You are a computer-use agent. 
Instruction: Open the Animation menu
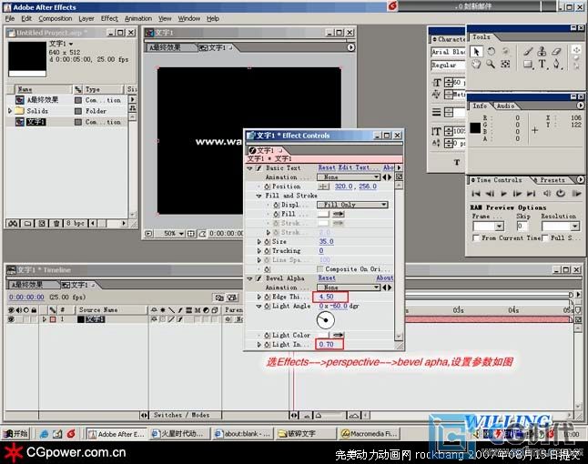tap(138, 18)
